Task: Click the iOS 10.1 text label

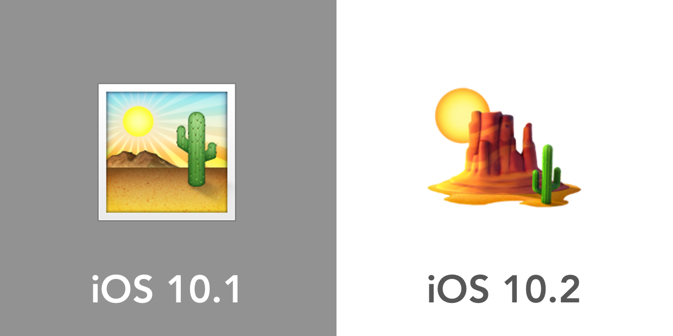Action: [166, 288]
